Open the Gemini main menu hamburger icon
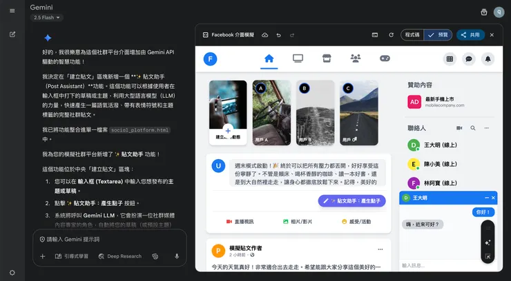This screenshot has height=281, width=511. tap(12, 11)
